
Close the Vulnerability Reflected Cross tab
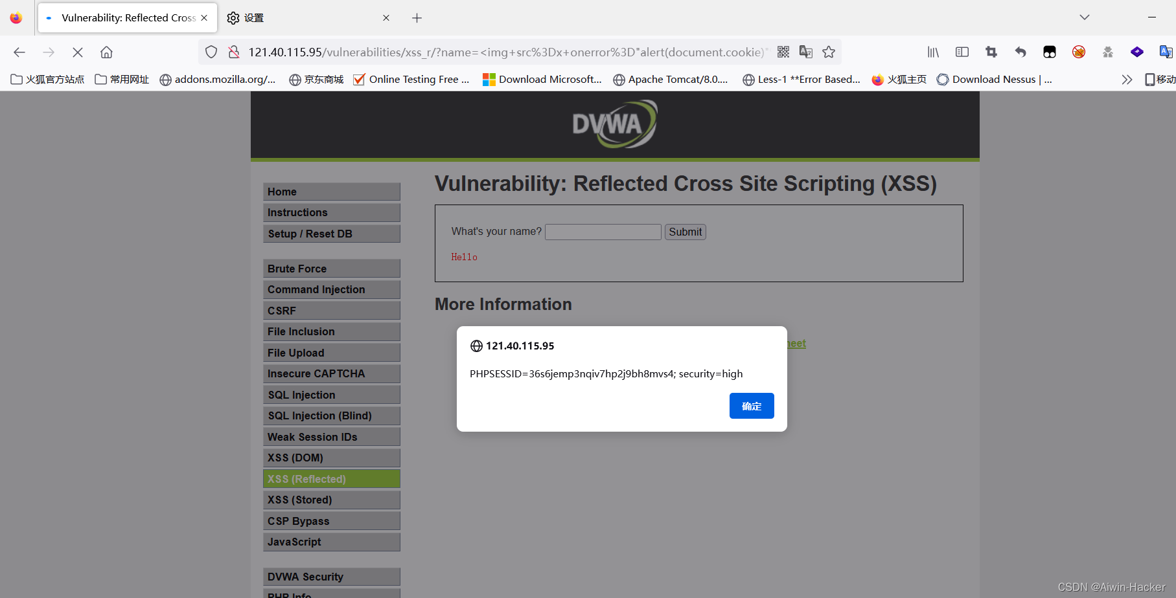tap(204, 18)
